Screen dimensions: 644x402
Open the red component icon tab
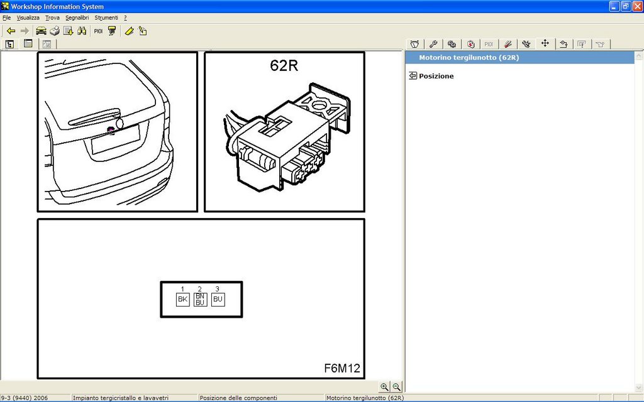tap(470, 44)
